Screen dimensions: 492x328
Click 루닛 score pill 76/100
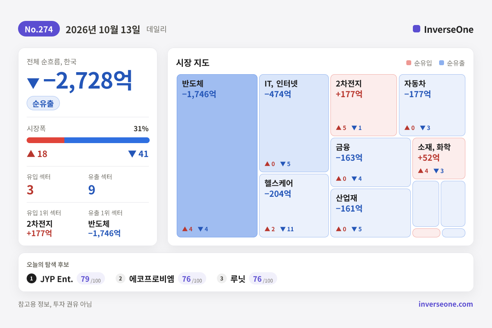click(263, 279)
